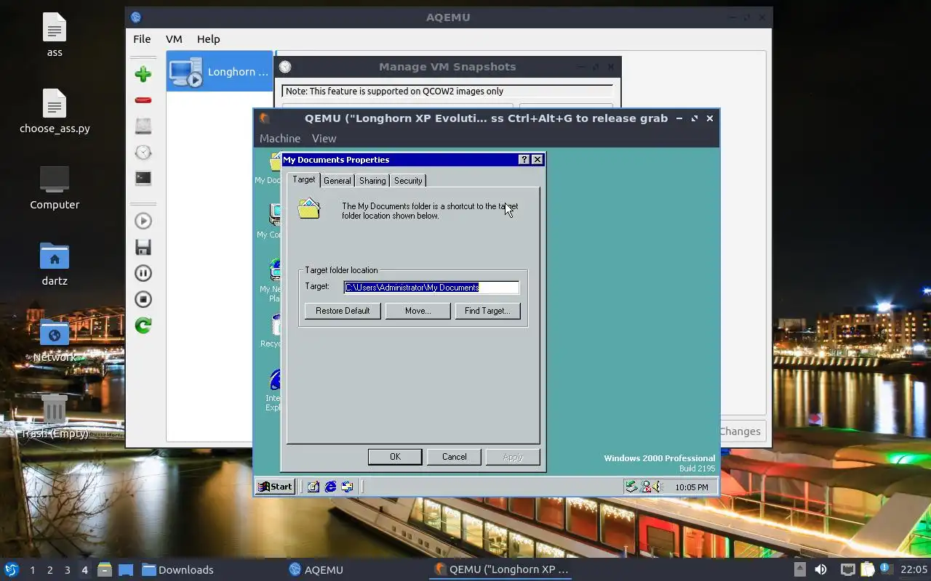The width and height of the screenshot is (931, 581).
Task: Click the Find Target... button
Action: coord(487,311)
